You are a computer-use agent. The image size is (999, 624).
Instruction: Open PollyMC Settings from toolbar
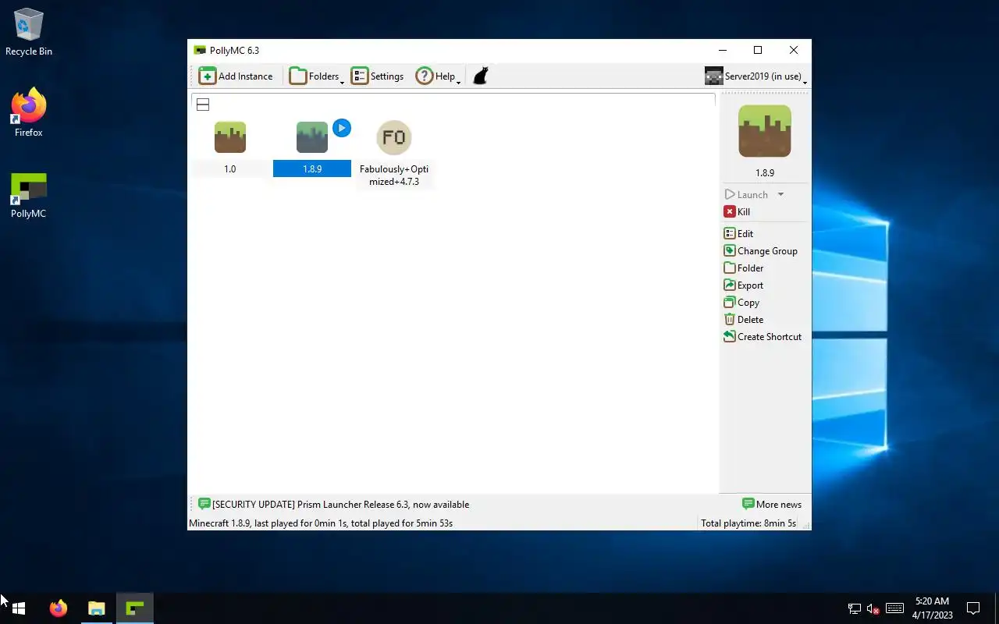point(378,76)
